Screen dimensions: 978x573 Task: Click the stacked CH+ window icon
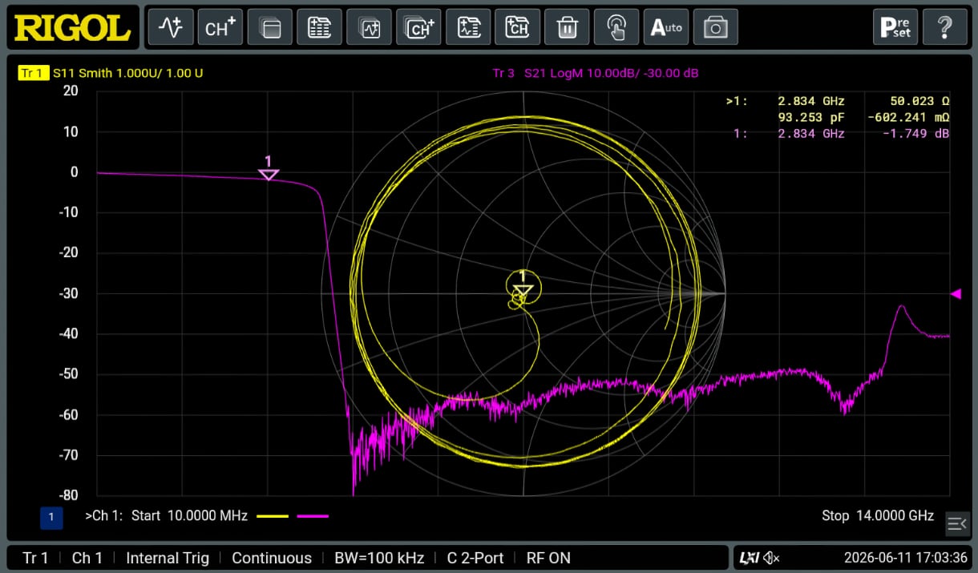click(418, 28)
